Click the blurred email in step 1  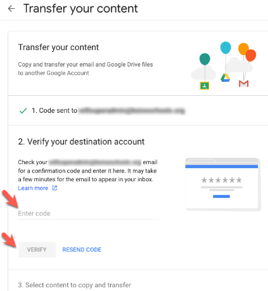(x=132, y=110)
